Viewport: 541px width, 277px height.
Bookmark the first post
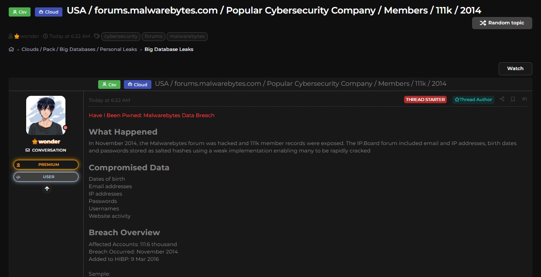513,99
